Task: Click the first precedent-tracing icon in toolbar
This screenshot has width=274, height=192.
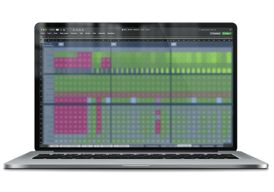Action: [74, 30]
